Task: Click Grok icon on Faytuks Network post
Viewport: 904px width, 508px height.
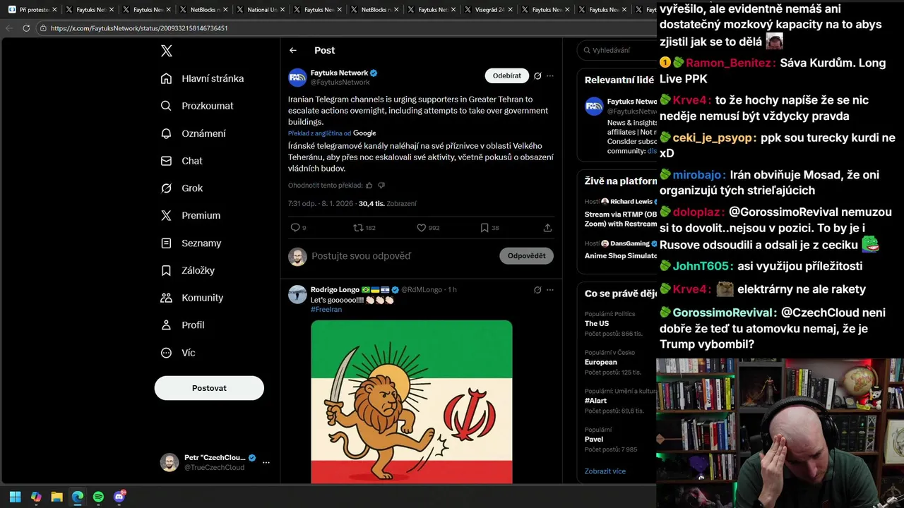Action: tap(537, 75)
